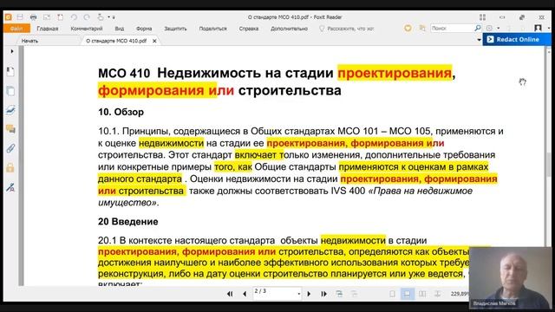The image size is (555, 312).
Task: Click the Print icon in quick access toolbar
Action: 33,17
